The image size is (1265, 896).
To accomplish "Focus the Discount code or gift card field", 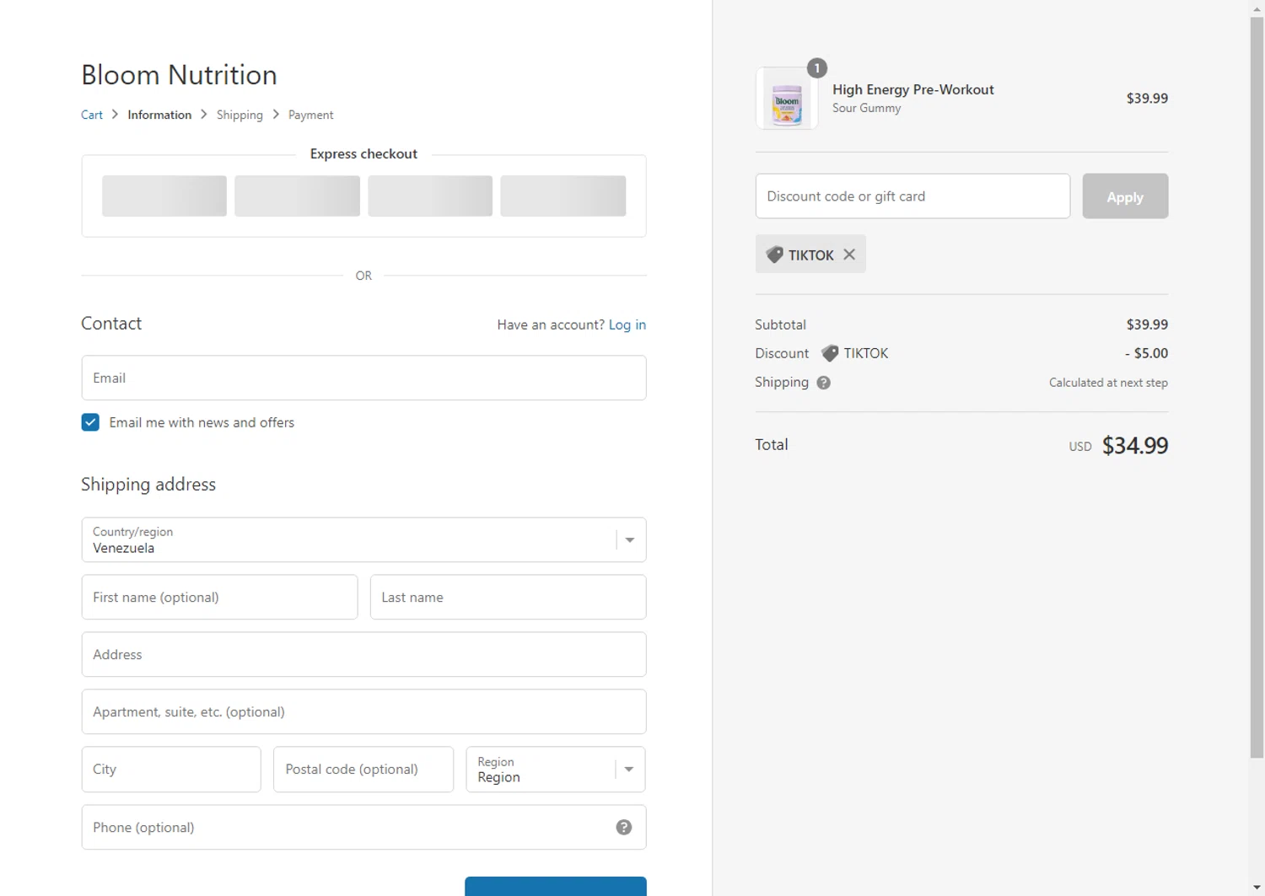I will (912, 196).
